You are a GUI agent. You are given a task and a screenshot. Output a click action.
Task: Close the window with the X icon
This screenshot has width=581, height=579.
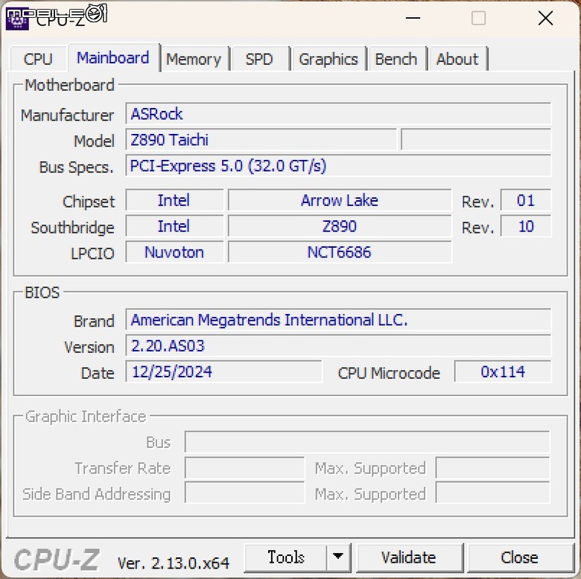click(x=545, y=18)
